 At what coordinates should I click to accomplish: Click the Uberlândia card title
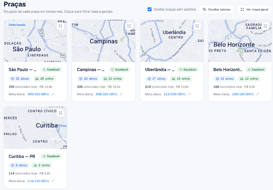coord(160,69)
